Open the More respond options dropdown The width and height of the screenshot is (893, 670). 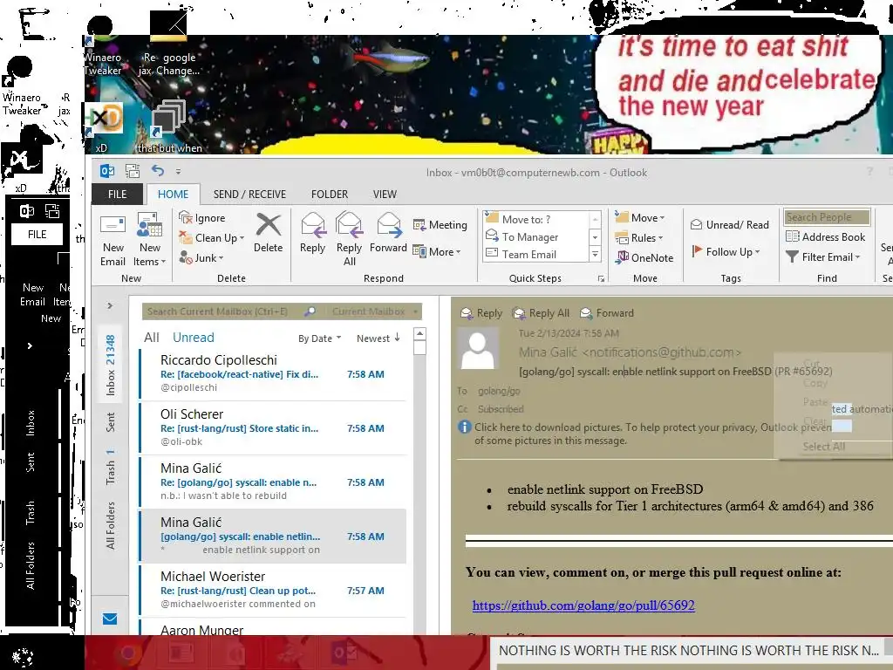436,251
